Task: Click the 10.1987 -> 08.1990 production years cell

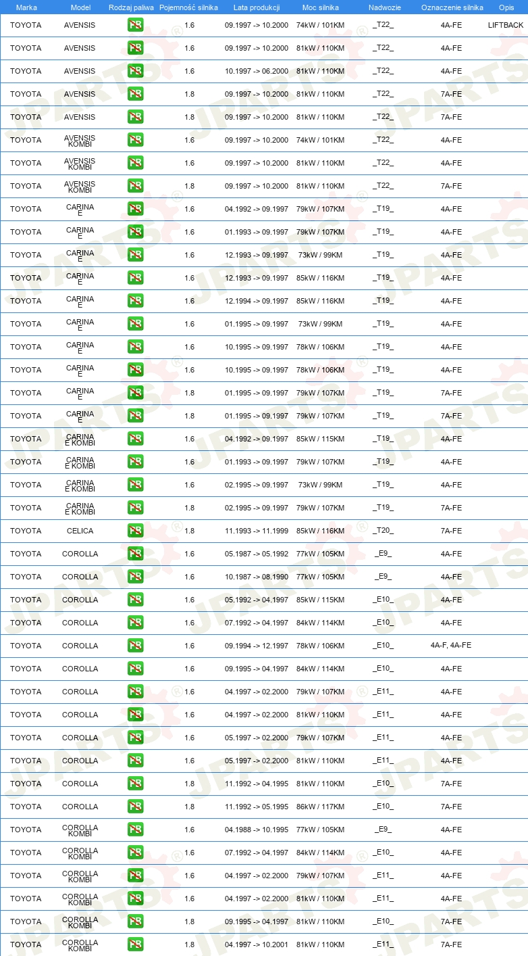Action: (x=257, y=577)
